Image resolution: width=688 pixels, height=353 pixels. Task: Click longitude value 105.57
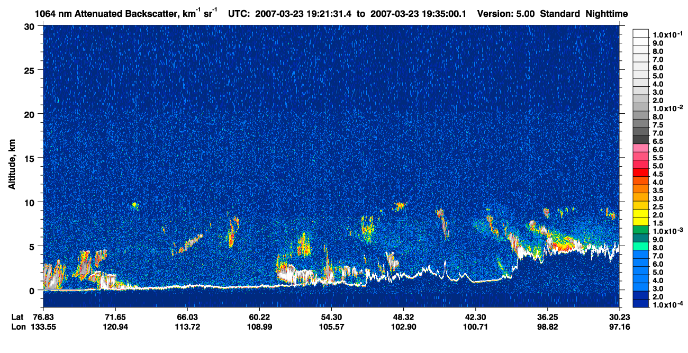pyautogui.click(x=331, y=327)
